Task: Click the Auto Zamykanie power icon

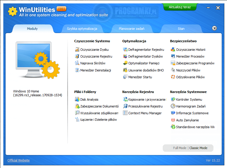Action: (x=173, y=120)
